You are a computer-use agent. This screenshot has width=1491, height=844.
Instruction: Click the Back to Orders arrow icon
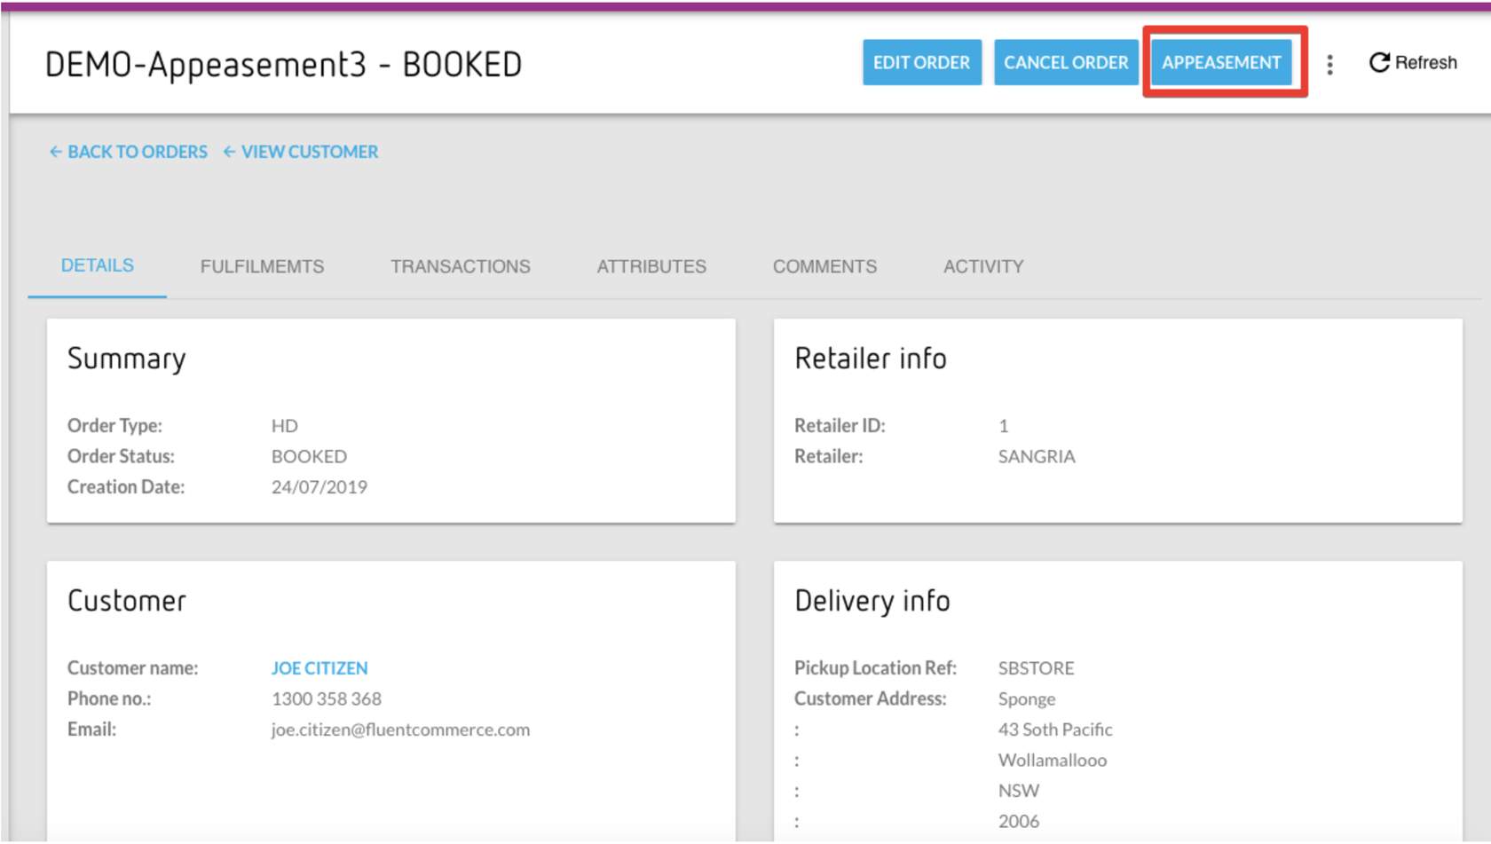pos(55,152)
